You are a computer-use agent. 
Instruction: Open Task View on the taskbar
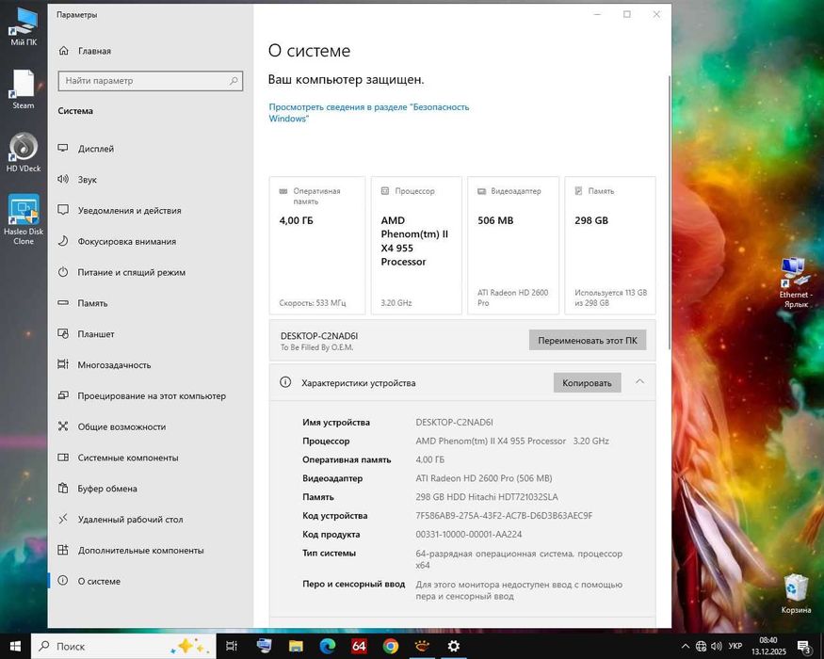point(232,646)
